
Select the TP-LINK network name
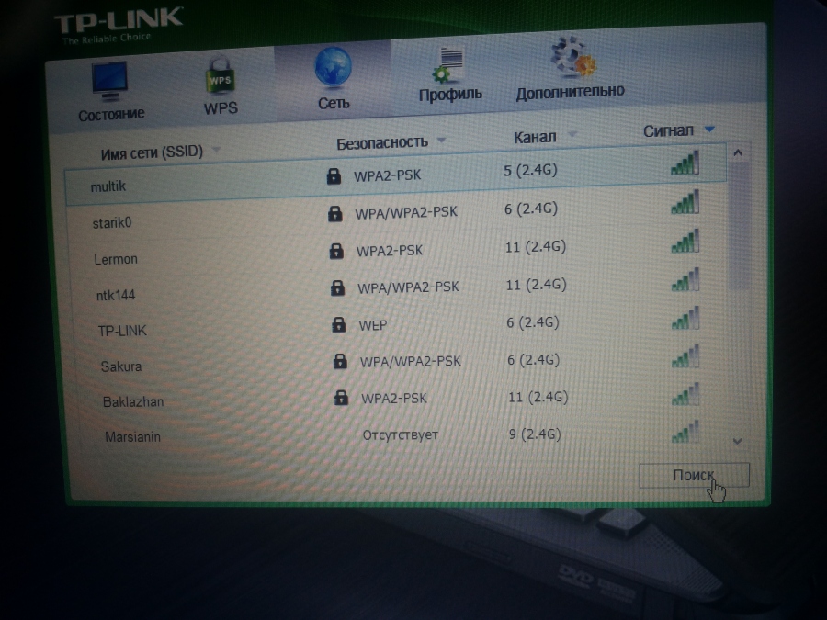[x=122, y=331]
